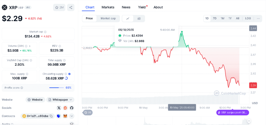Open Volume (24h) info tooltip icon
The image size is (266, 125).
26,46
